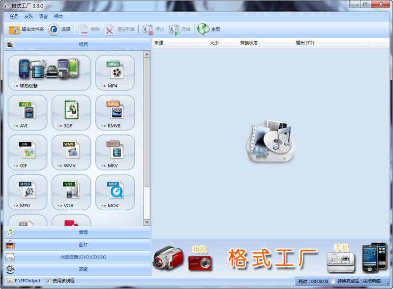Open the 语言 language menu
Viewport: 393px width, 289px height.
tap(43, 17)
